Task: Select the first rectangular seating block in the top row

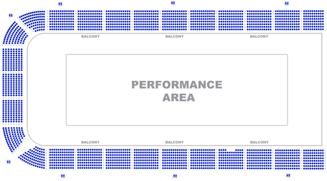Action: tap(62, 20)
